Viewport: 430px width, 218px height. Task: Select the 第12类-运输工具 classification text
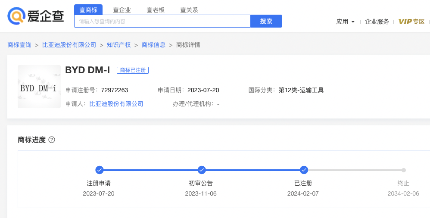(301, 90)
